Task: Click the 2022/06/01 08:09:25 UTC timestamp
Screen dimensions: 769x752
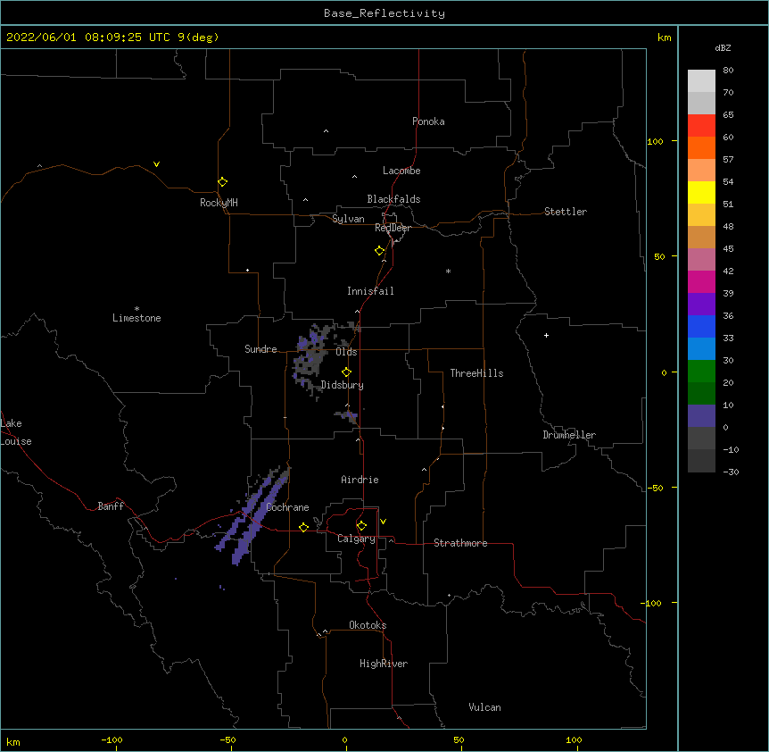Action: point(88,38)
